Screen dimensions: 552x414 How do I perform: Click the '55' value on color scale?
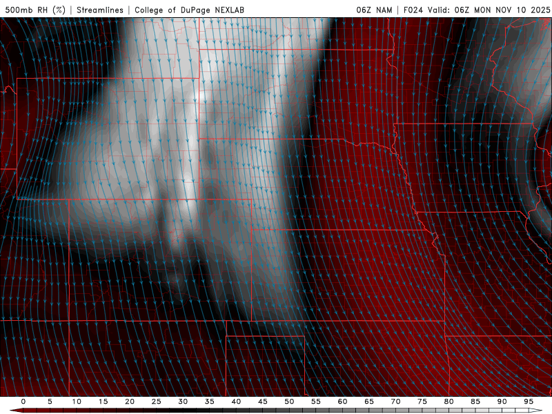(316, 402)
